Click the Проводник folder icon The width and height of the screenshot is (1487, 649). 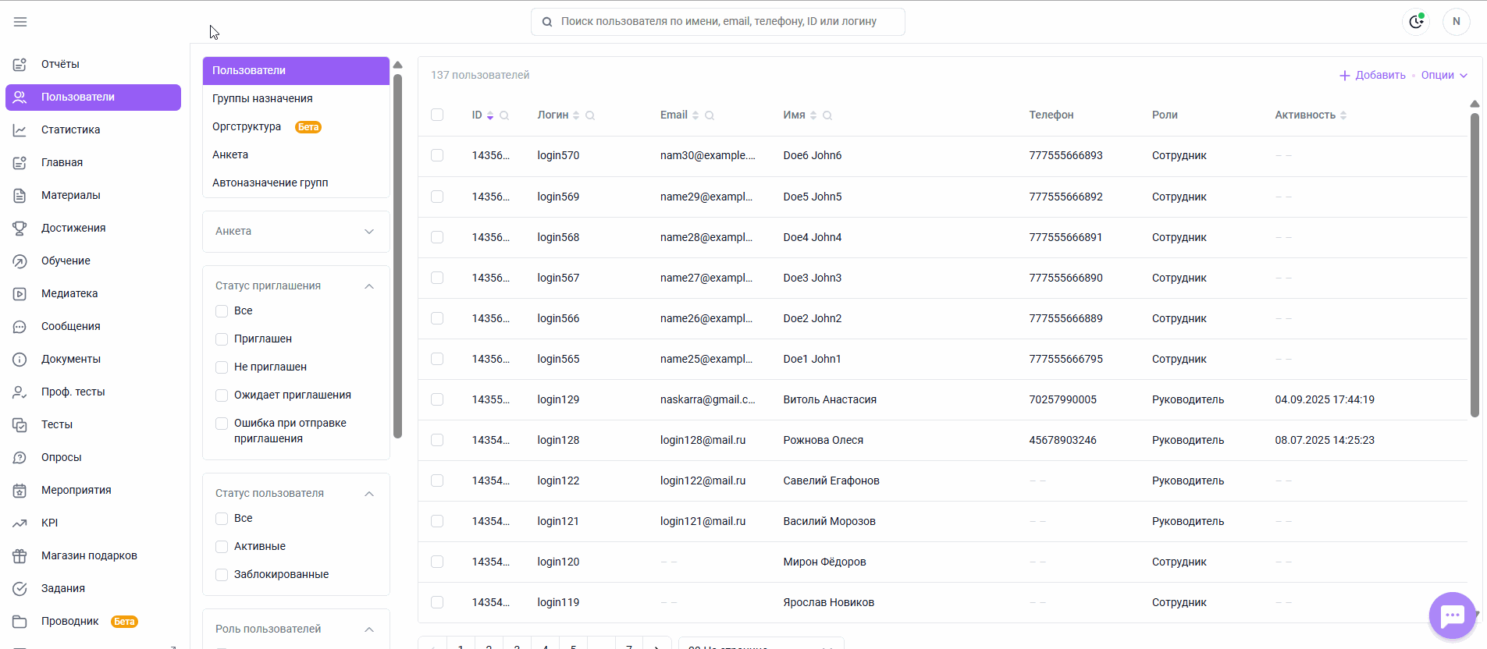20,621
